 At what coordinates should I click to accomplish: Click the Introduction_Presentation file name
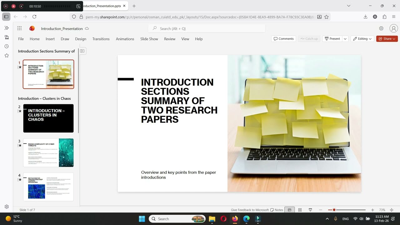(x=62, y=28)
